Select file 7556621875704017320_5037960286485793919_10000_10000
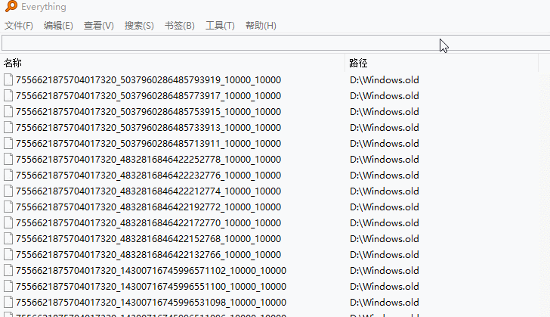The image size is (550, 317). (148, 80)
